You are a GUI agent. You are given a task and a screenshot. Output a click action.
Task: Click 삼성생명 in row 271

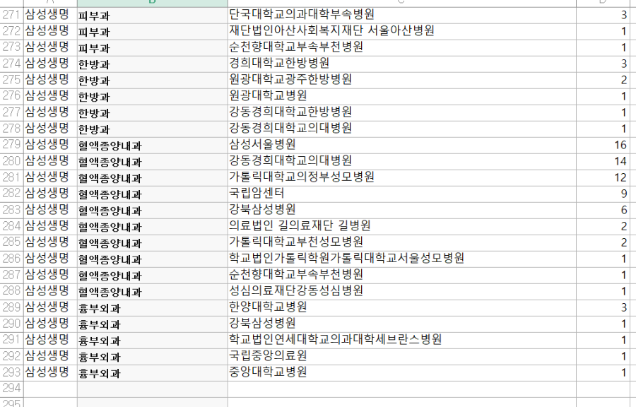[x=50, y=15]
